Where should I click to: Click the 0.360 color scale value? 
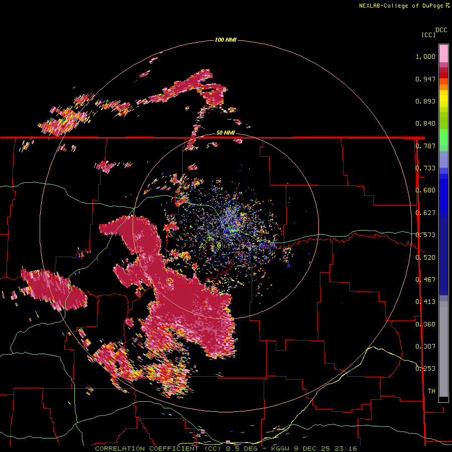425,324
